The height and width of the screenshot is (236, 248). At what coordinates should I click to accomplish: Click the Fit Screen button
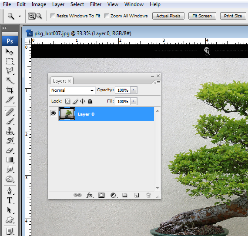coord(202,16)
